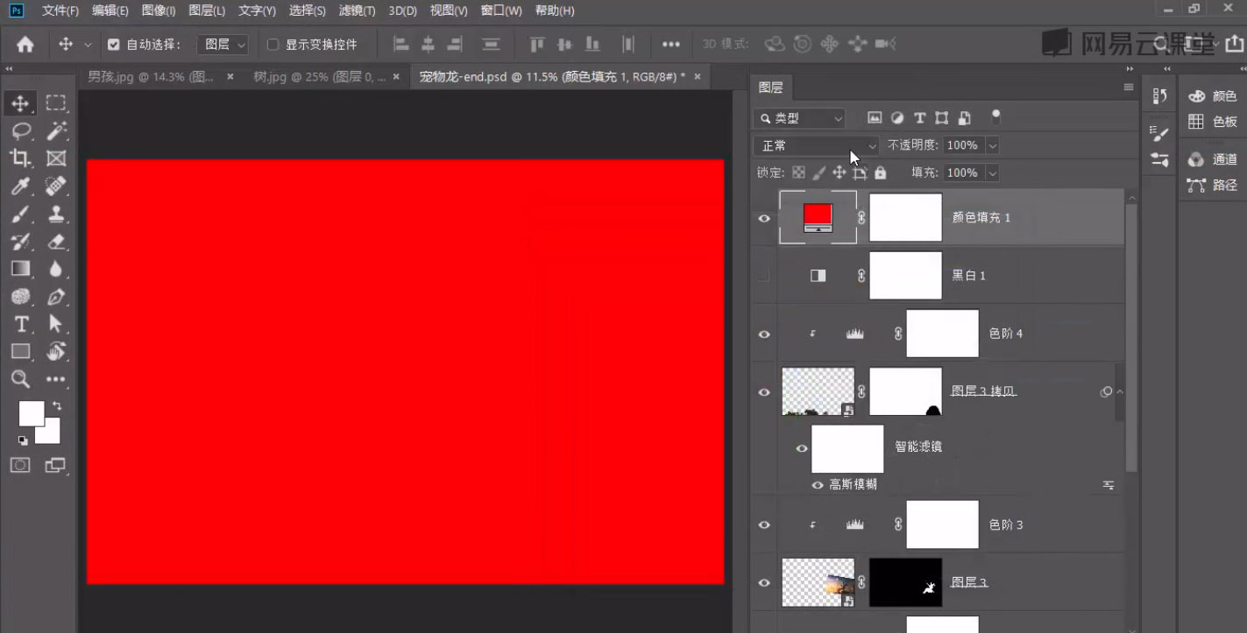Open the 色板 panel
This screenshot has height=633, width=1247.
click(1213, 122)
